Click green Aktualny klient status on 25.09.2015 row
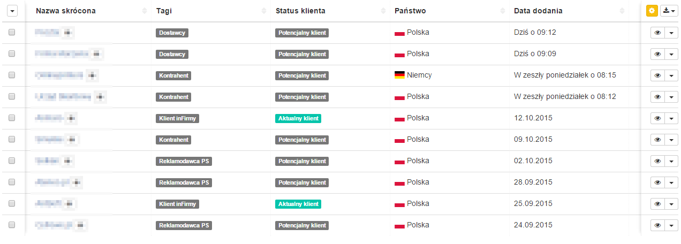The width and height of the screenshot is (681, 244). click(298, 204)
